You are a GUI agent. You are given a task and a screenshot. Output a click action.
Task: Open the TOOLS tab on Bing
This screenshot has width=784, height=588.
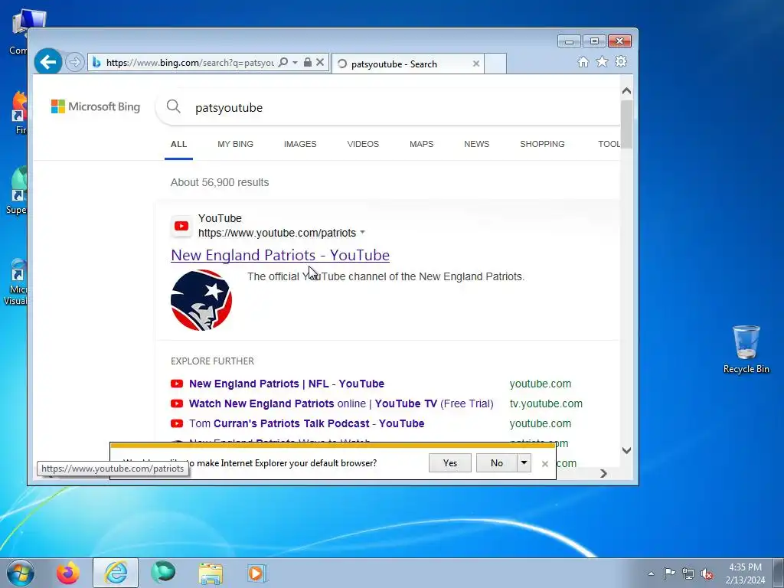point(609,144)
